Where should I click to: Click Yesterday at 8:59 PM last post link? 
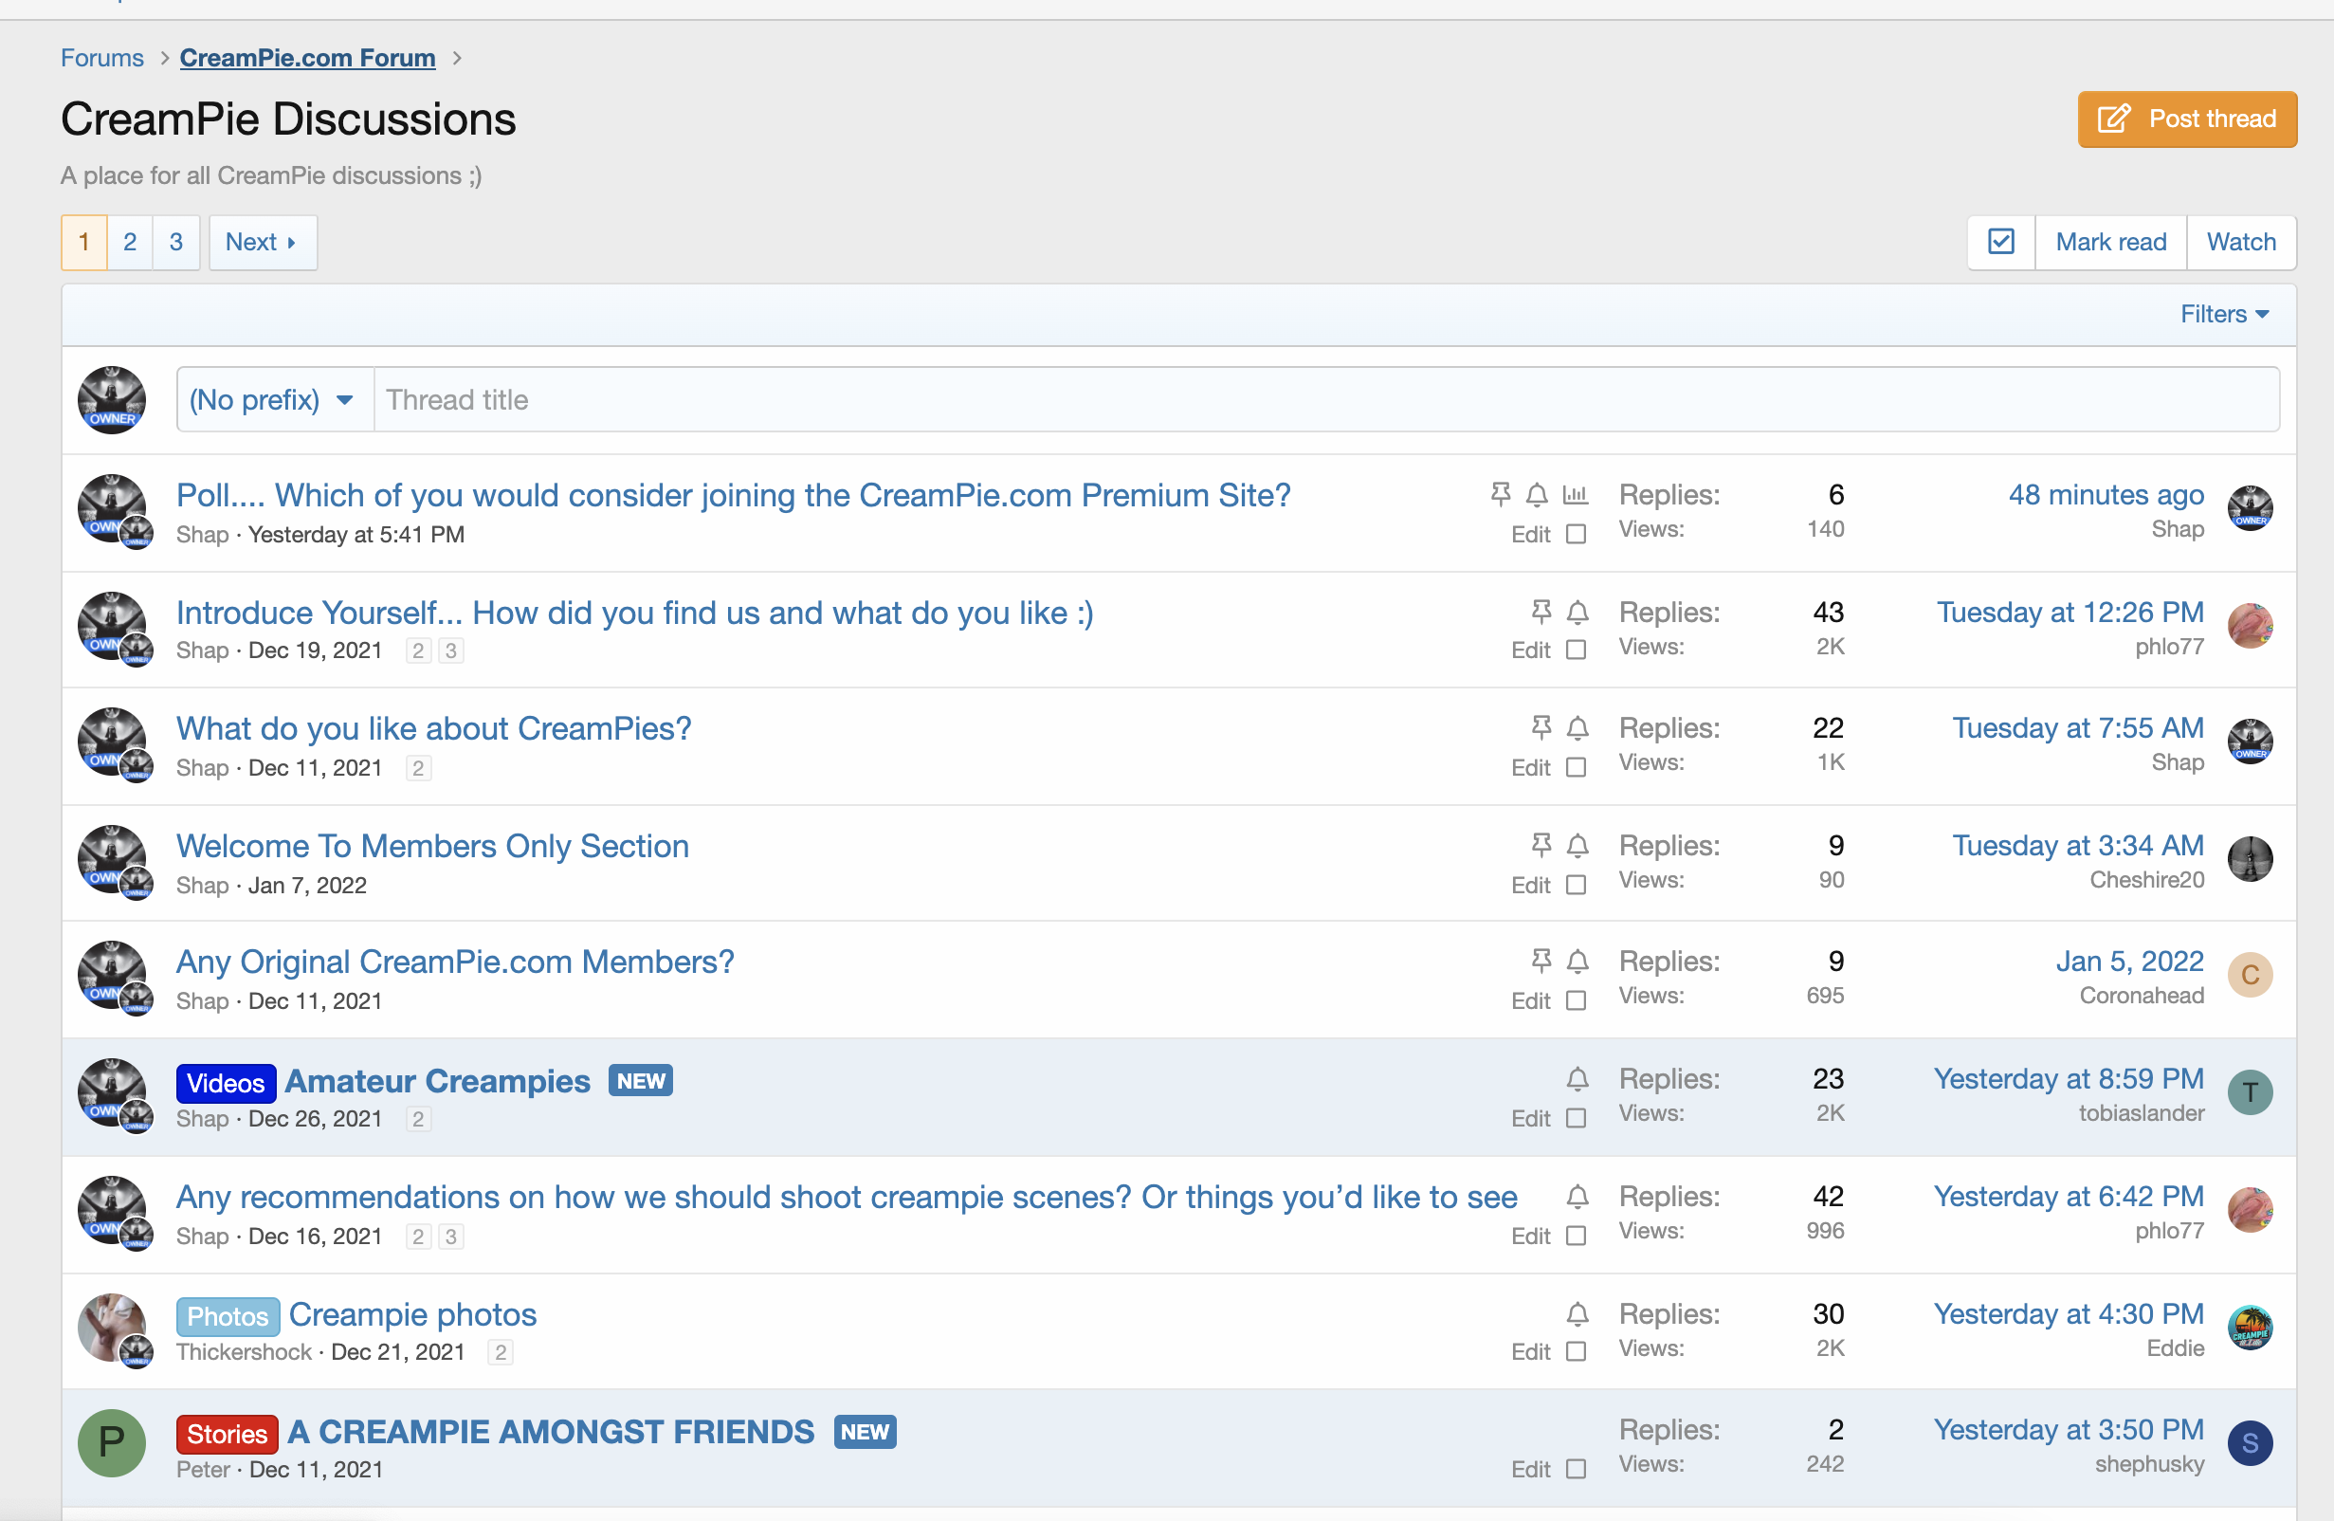click(2069, 1079)
